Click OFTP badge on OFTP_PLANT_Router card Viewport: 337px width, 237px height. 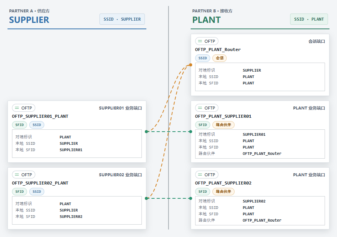(x=206, y=41)
